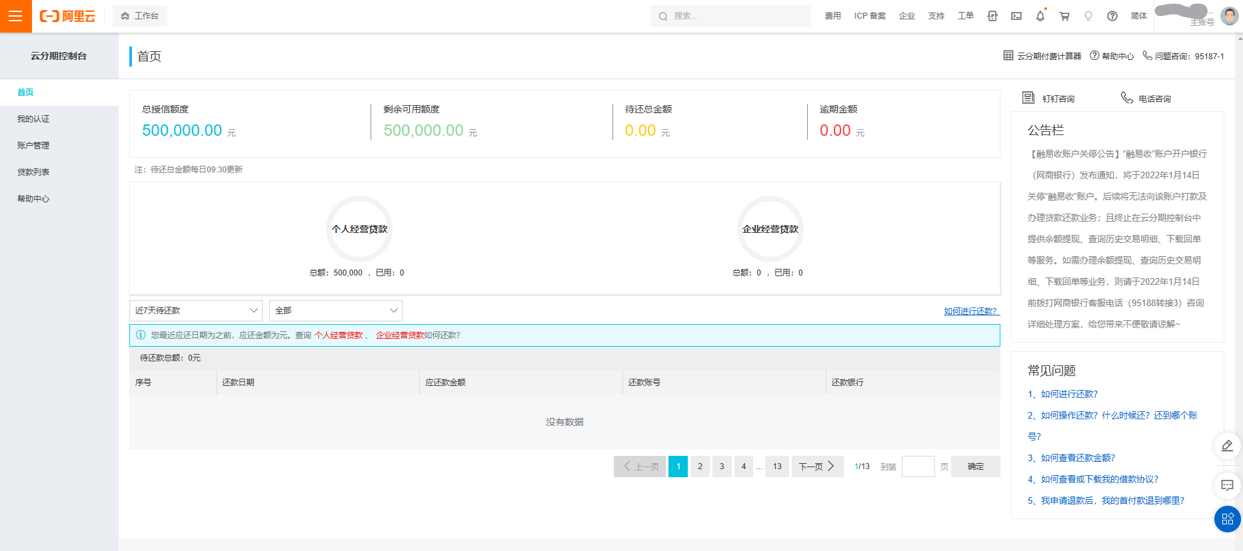Image resolution: width=1243 pixels, height=551 pixels.
Task: Click 问题咨询 phone number link
Action: click(x=1190, y=57)
